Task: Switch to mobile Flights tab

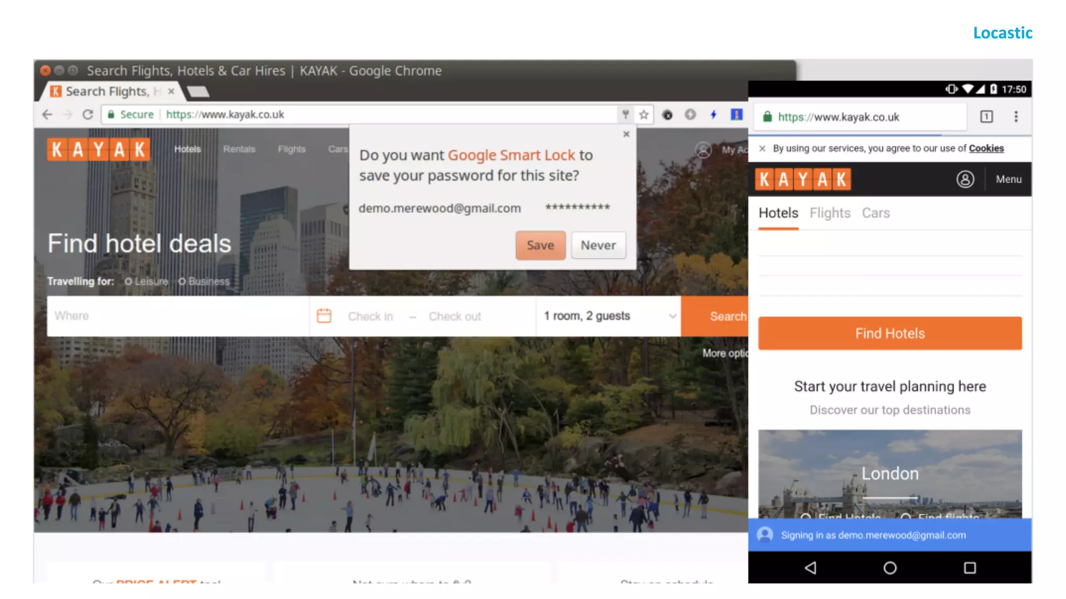Action: tap(830, 213)
